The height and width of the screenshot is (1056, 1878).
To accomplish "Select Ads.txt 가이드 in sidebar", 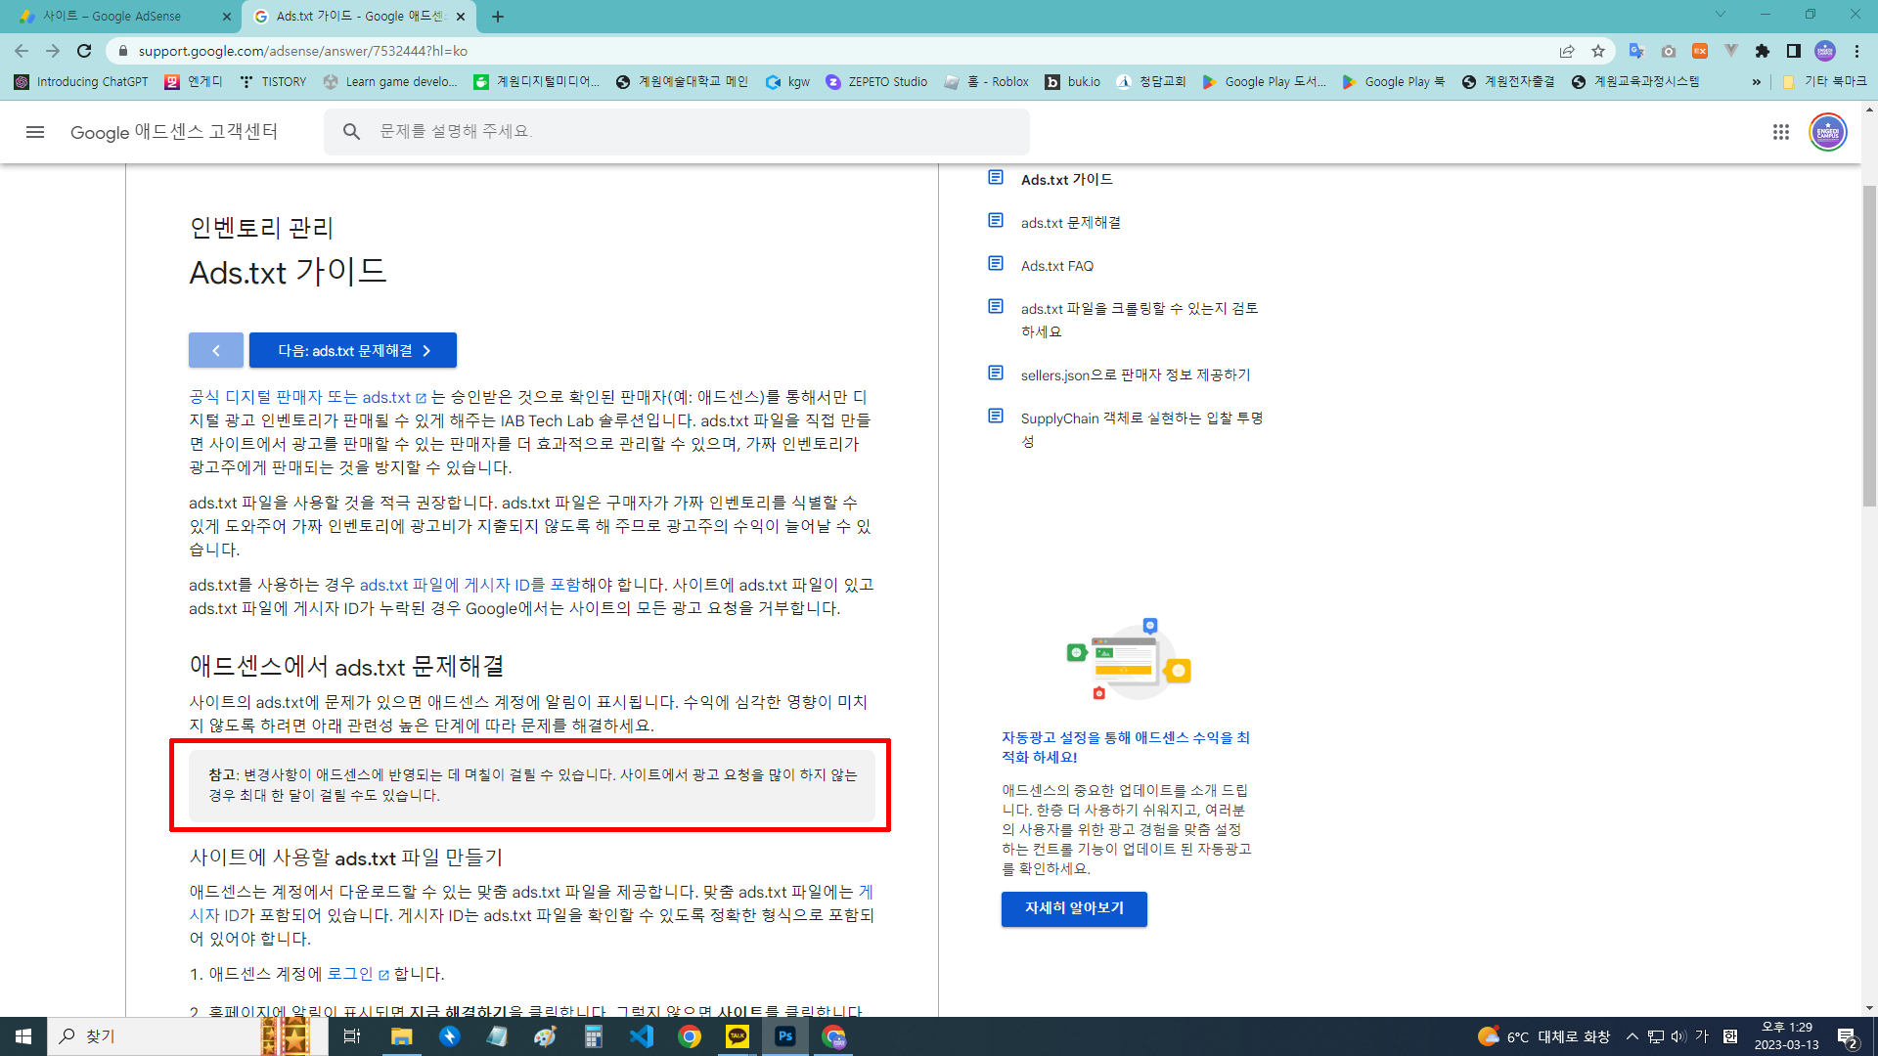I will [1066, 180].
